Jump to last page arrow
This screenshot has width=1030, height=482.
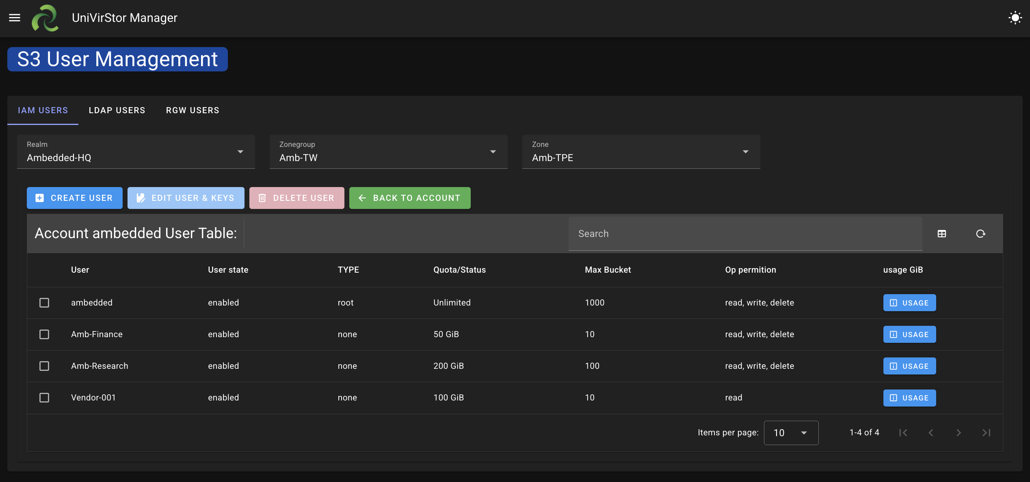[986, 433]
